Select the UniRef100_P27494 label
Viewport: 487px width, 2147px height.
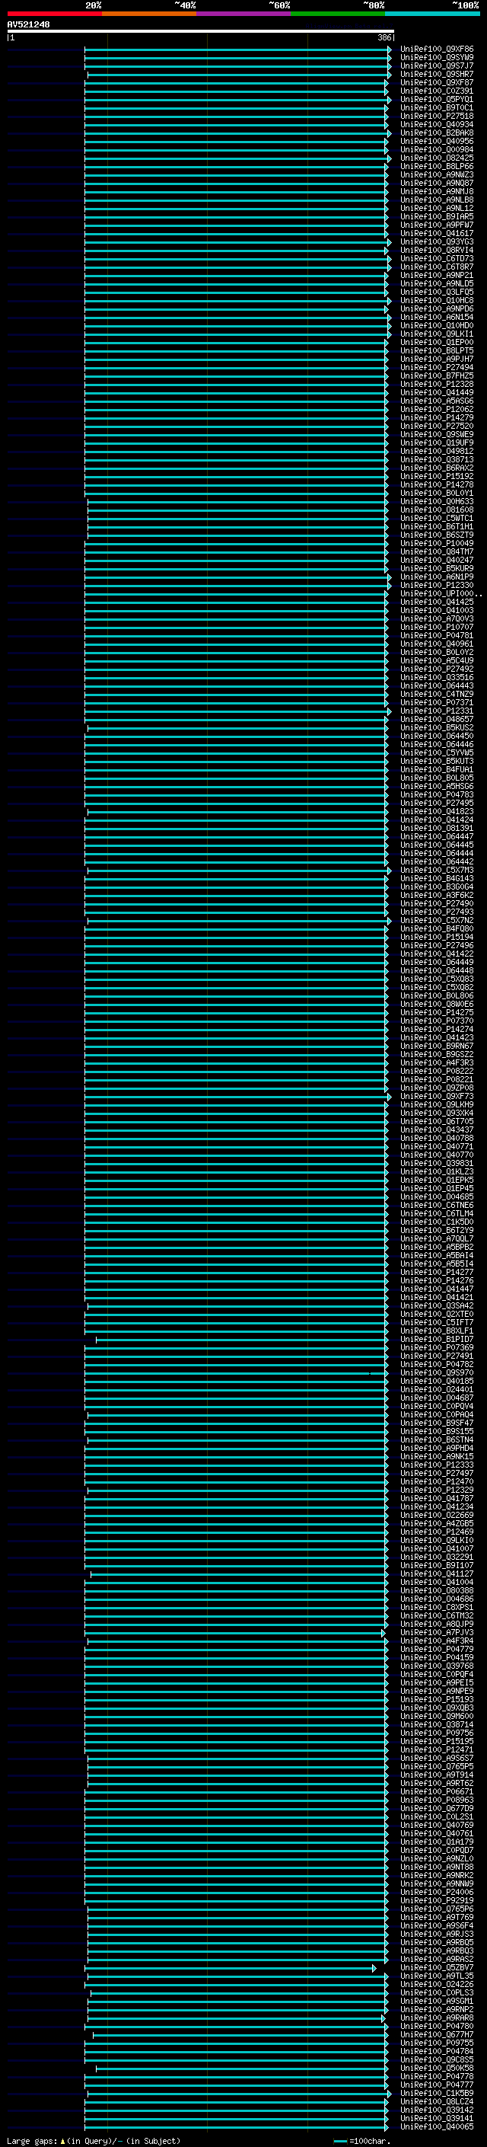coord(436,368)
